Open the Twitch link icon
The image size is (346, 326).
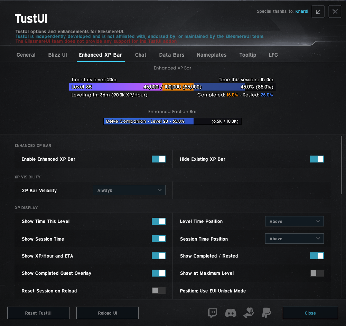[x=213, y=313]
